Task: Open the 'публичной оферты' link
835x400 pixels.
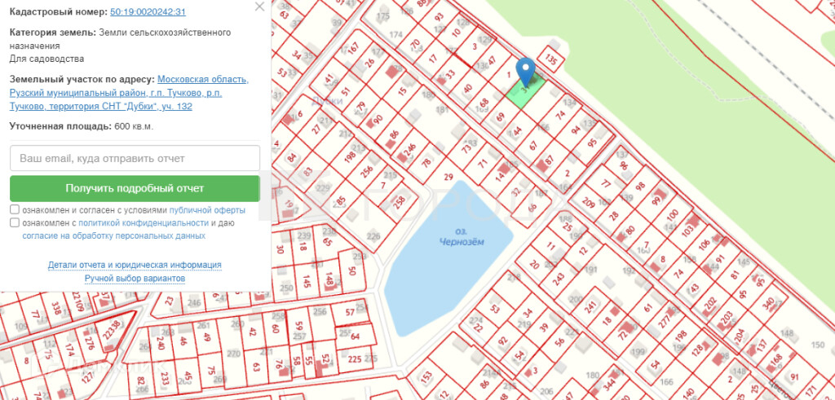Action: (x=207, y=210)
